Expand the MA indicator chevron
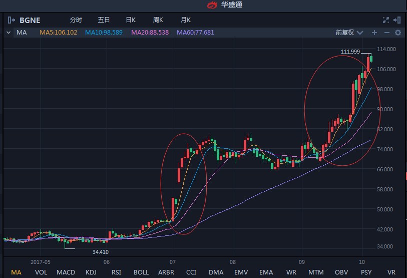This screenshot has width=407, height=278. pyautogui.click(x=8, y=33)
